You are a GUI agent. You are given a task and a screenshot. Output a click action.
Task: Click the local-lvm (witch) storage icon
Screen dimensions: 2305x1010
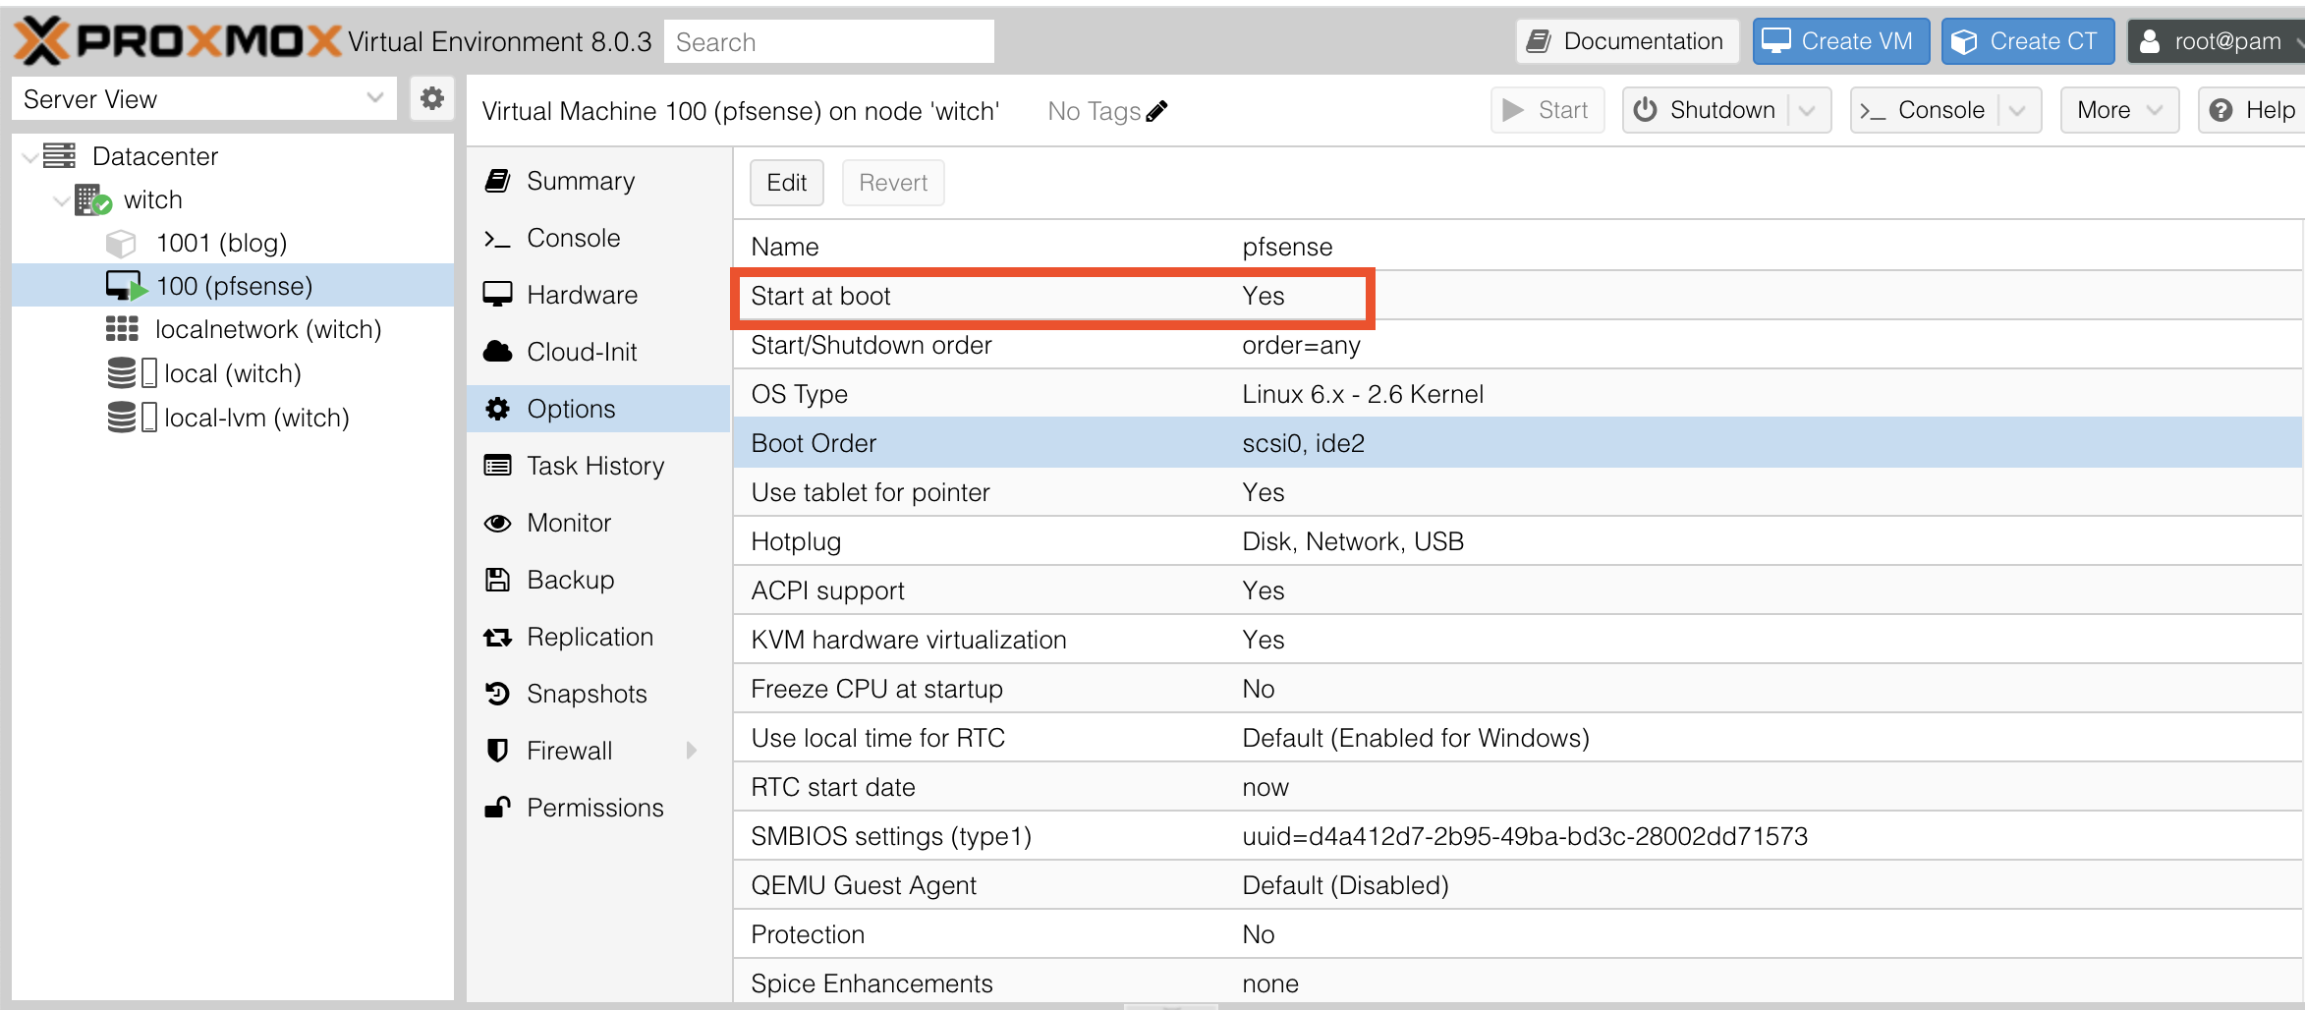122,418
